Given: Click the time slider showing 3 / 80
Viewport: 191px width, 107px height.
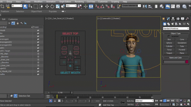Looking at the screenshot, I should 60,93.
